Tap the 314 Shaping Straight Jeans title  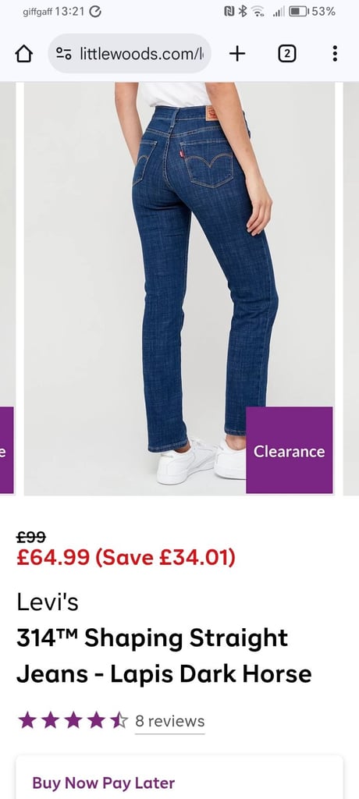pos(164,655)
